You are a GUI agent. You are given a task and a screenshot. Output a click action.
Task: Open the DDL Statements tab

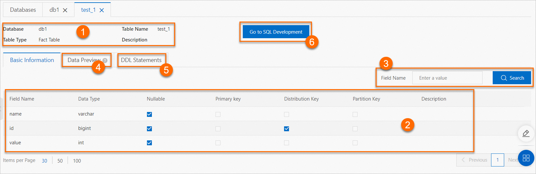point(141,60)
